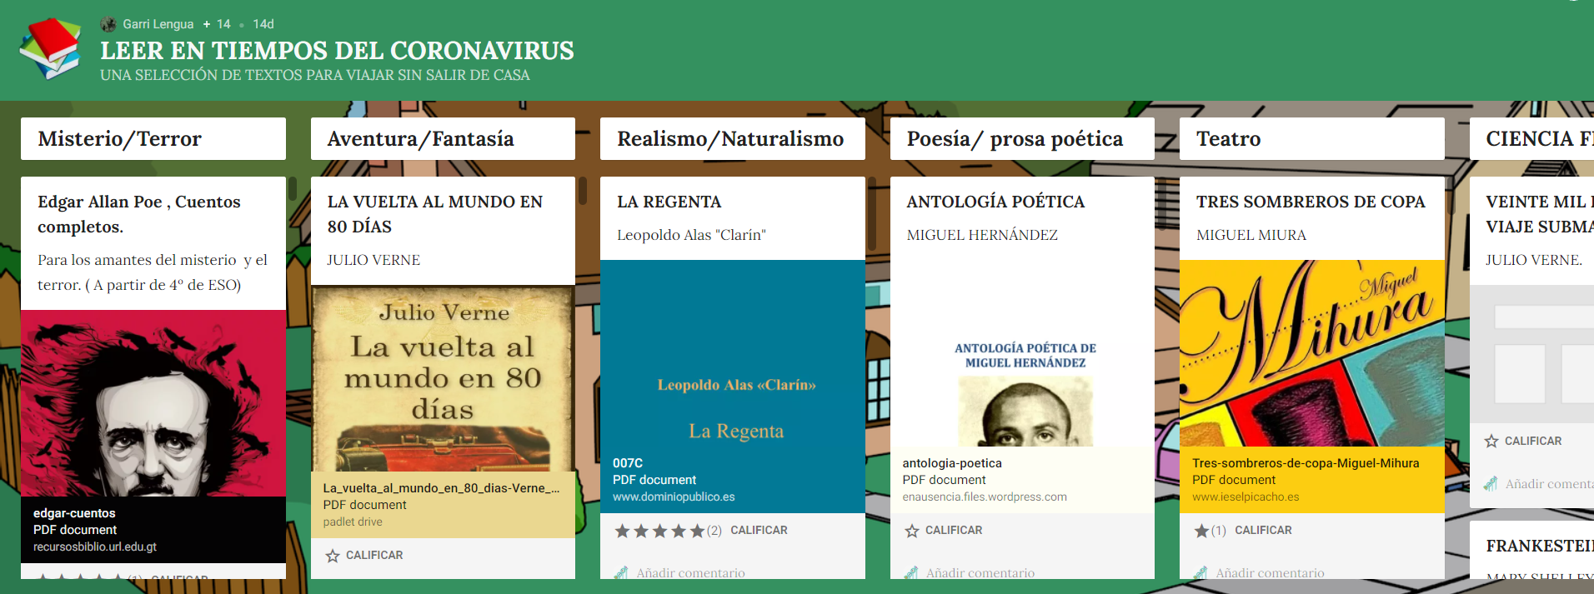
Task: Click the rating star under Tres Sombreros de Copa
Action: (x=1201, y=531)
